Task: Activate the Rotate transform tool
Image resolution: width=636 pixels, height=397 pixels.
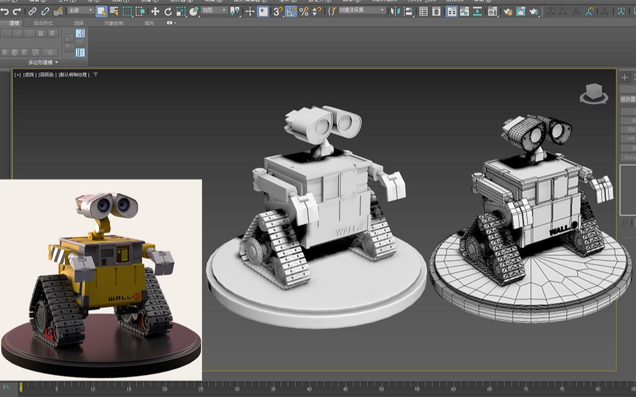Action: tap(168, 11)
